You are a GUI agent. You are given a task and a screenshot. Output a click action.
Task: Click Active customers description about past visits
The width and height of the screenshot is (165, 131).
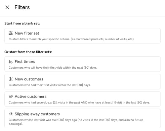79,103
